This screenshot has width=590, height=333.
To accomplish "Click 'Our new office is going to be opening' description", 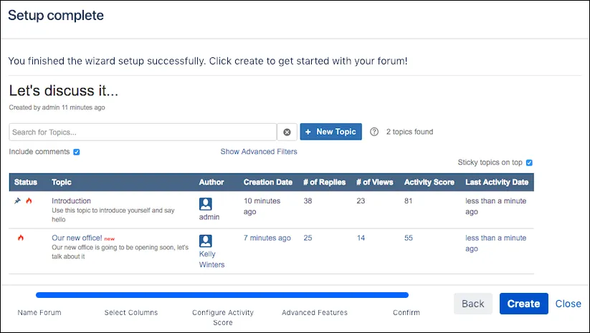I will coord(120,252).
